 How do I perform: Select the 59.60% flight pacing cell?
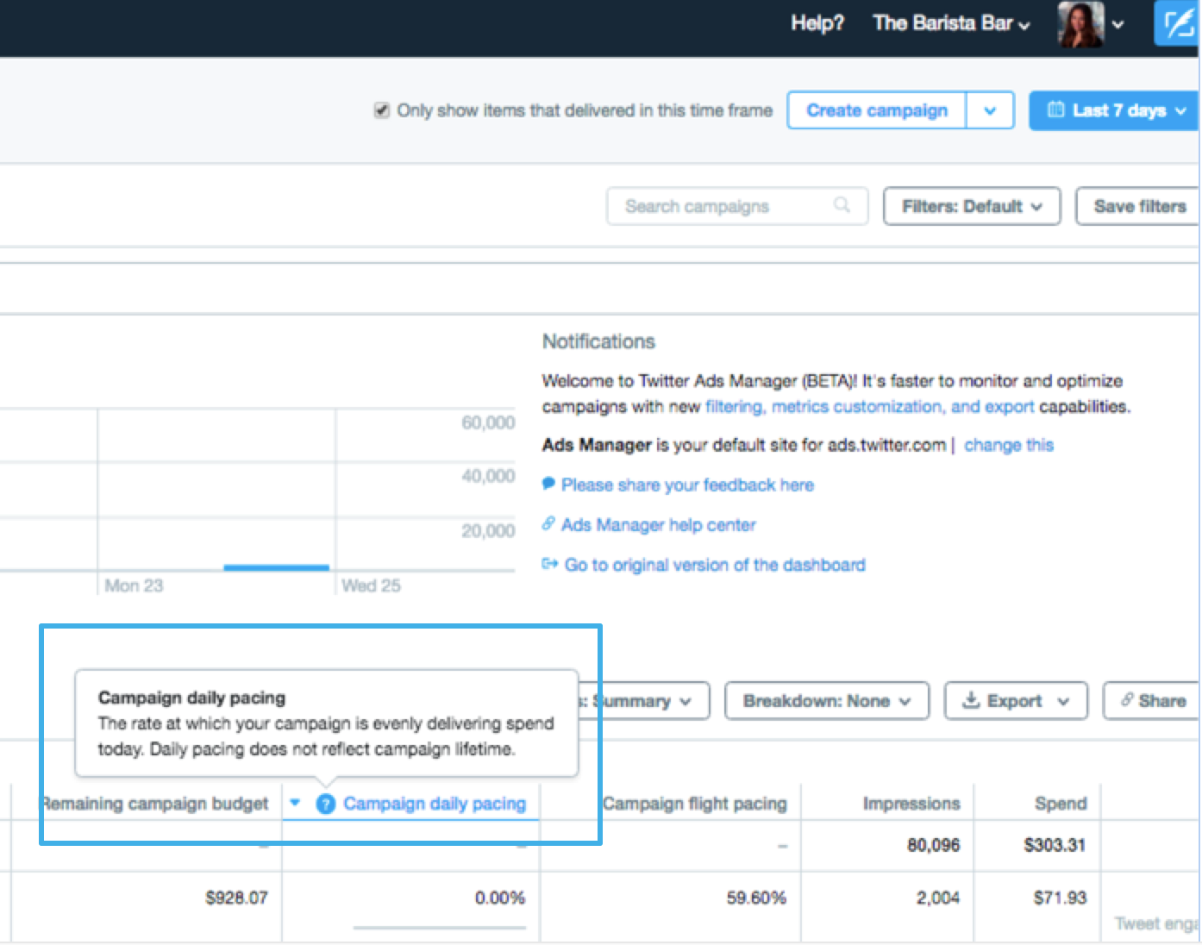(x=756, y=898)
